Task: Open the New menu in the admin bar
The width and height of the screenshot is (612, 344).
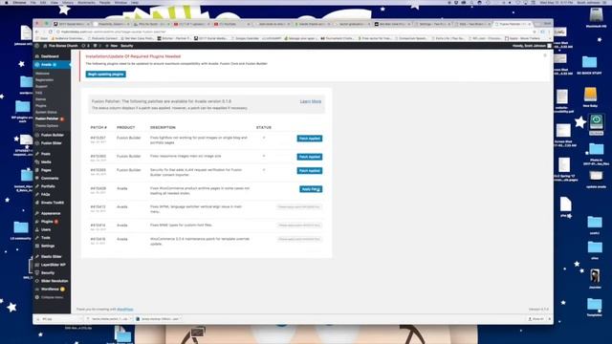Action: (112, 46)
